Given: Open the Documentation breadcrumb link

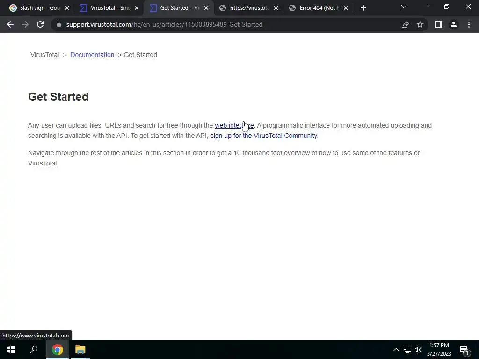Looking at the screenshot, I should pyautogui.click(x=92, y=55).
